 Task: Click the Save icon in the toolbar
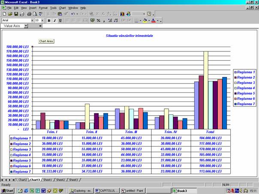click(16, 14)
